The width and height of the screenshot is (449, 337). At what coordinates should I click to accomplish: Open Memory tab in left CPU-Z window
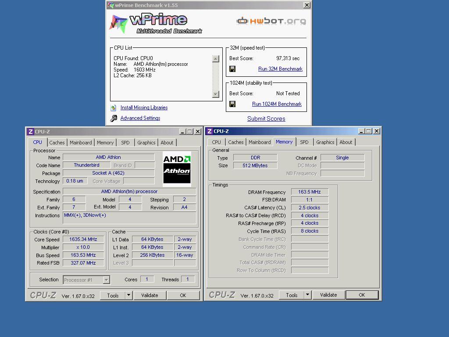coord(105,143)
